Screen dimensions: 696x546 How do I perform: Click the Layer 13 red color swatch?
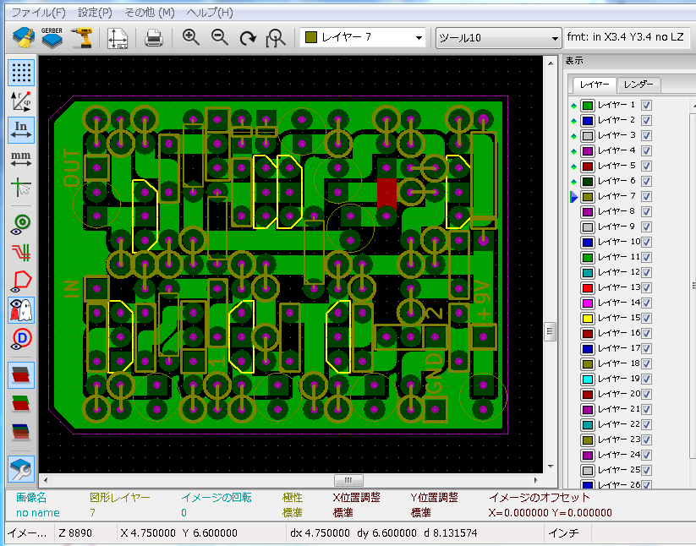click(588, 288)
